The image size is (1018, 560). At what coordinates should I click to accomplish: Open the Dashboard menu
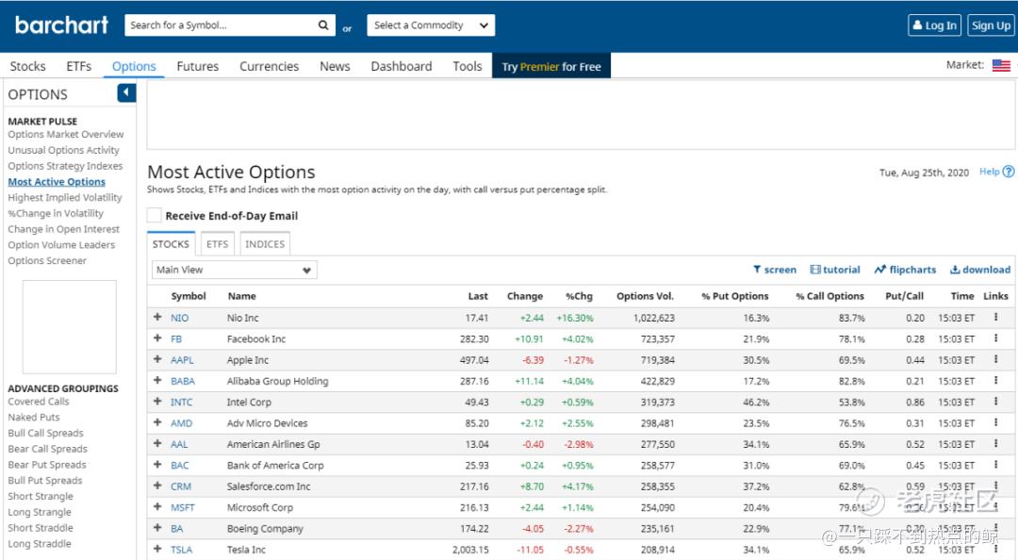point(402,66)
